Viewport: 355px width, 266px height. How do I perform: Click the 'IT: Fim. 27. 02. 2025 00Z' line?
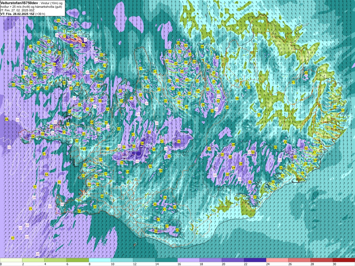point(18,10)
